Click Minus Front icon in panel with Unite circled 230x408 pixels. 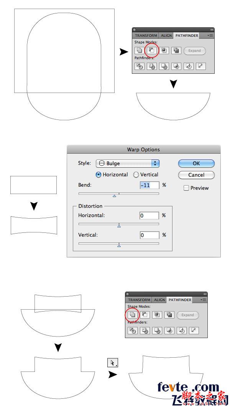[145, 315]
